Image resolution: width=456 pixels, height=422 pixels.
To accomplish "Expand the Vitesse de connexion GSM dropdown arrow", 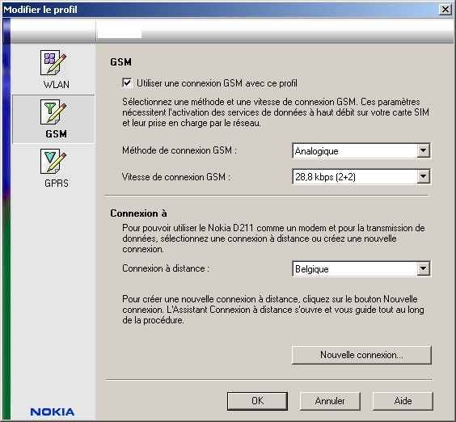I will click(x=423, y=176).
